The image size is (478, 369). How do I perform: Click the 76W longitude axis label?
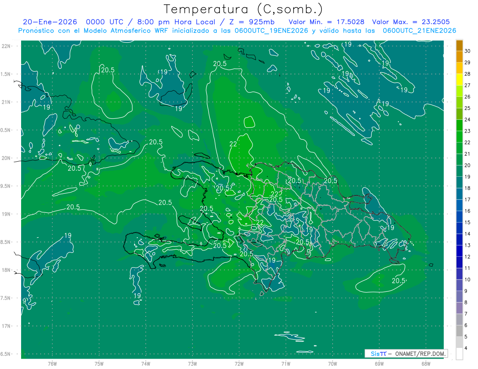point(52,363)
